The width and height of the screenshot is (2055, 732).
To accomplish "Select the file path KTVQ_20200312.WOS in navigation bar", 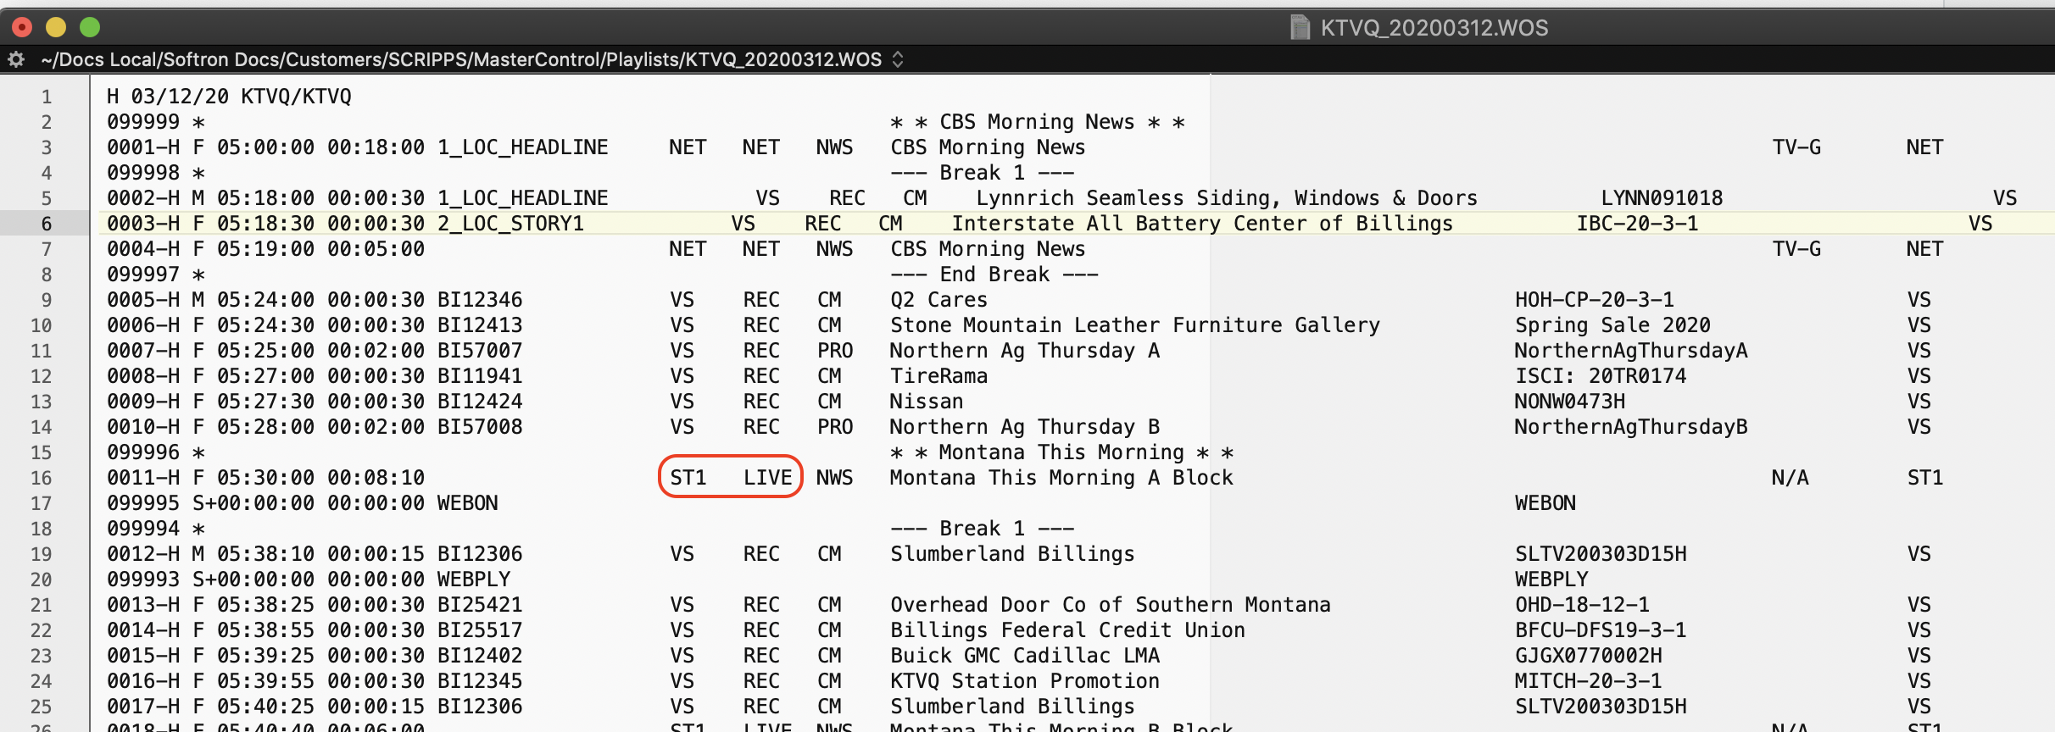I will [x=461, y=59].
